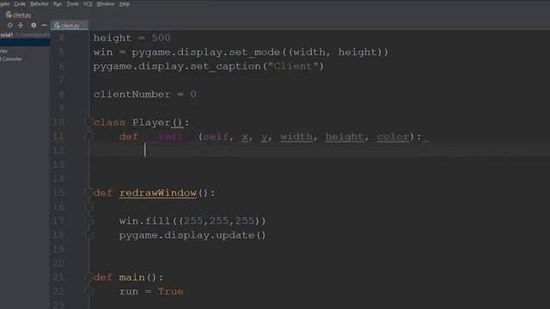The height and width of the screenshot is (309, 550).
Task: Click win.fill in line 17
Action: (144, 221)
